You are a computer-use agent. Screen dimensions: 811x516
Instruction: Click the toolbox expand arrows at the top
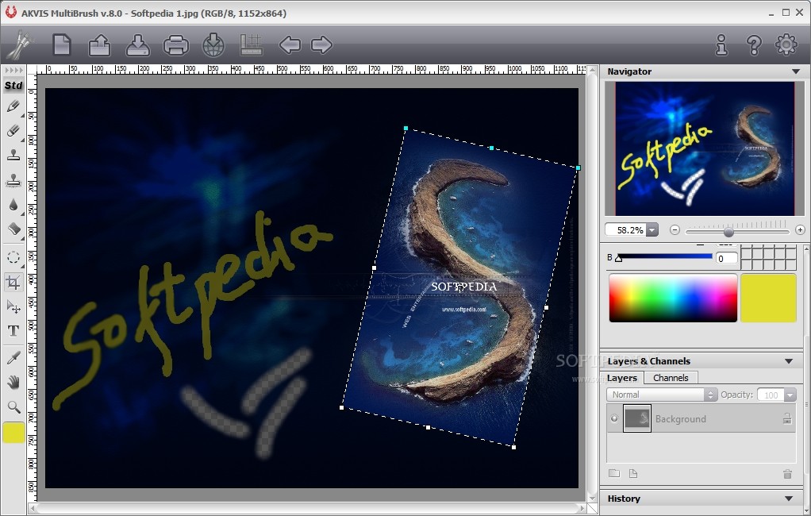13,70
